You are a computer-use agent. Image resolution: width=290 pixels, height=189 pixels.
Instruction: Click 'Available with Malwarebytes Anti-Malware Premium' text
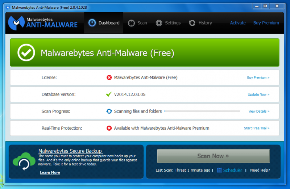pos(162,128)
